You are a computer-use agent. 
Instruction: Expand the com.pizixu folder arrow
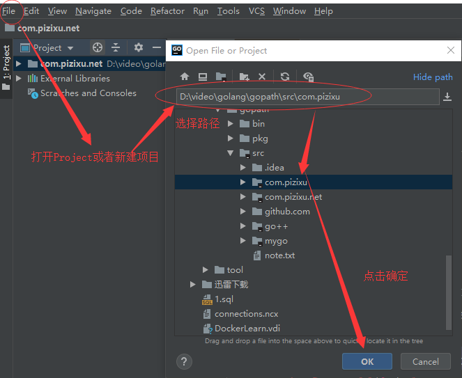click(242, 182)
